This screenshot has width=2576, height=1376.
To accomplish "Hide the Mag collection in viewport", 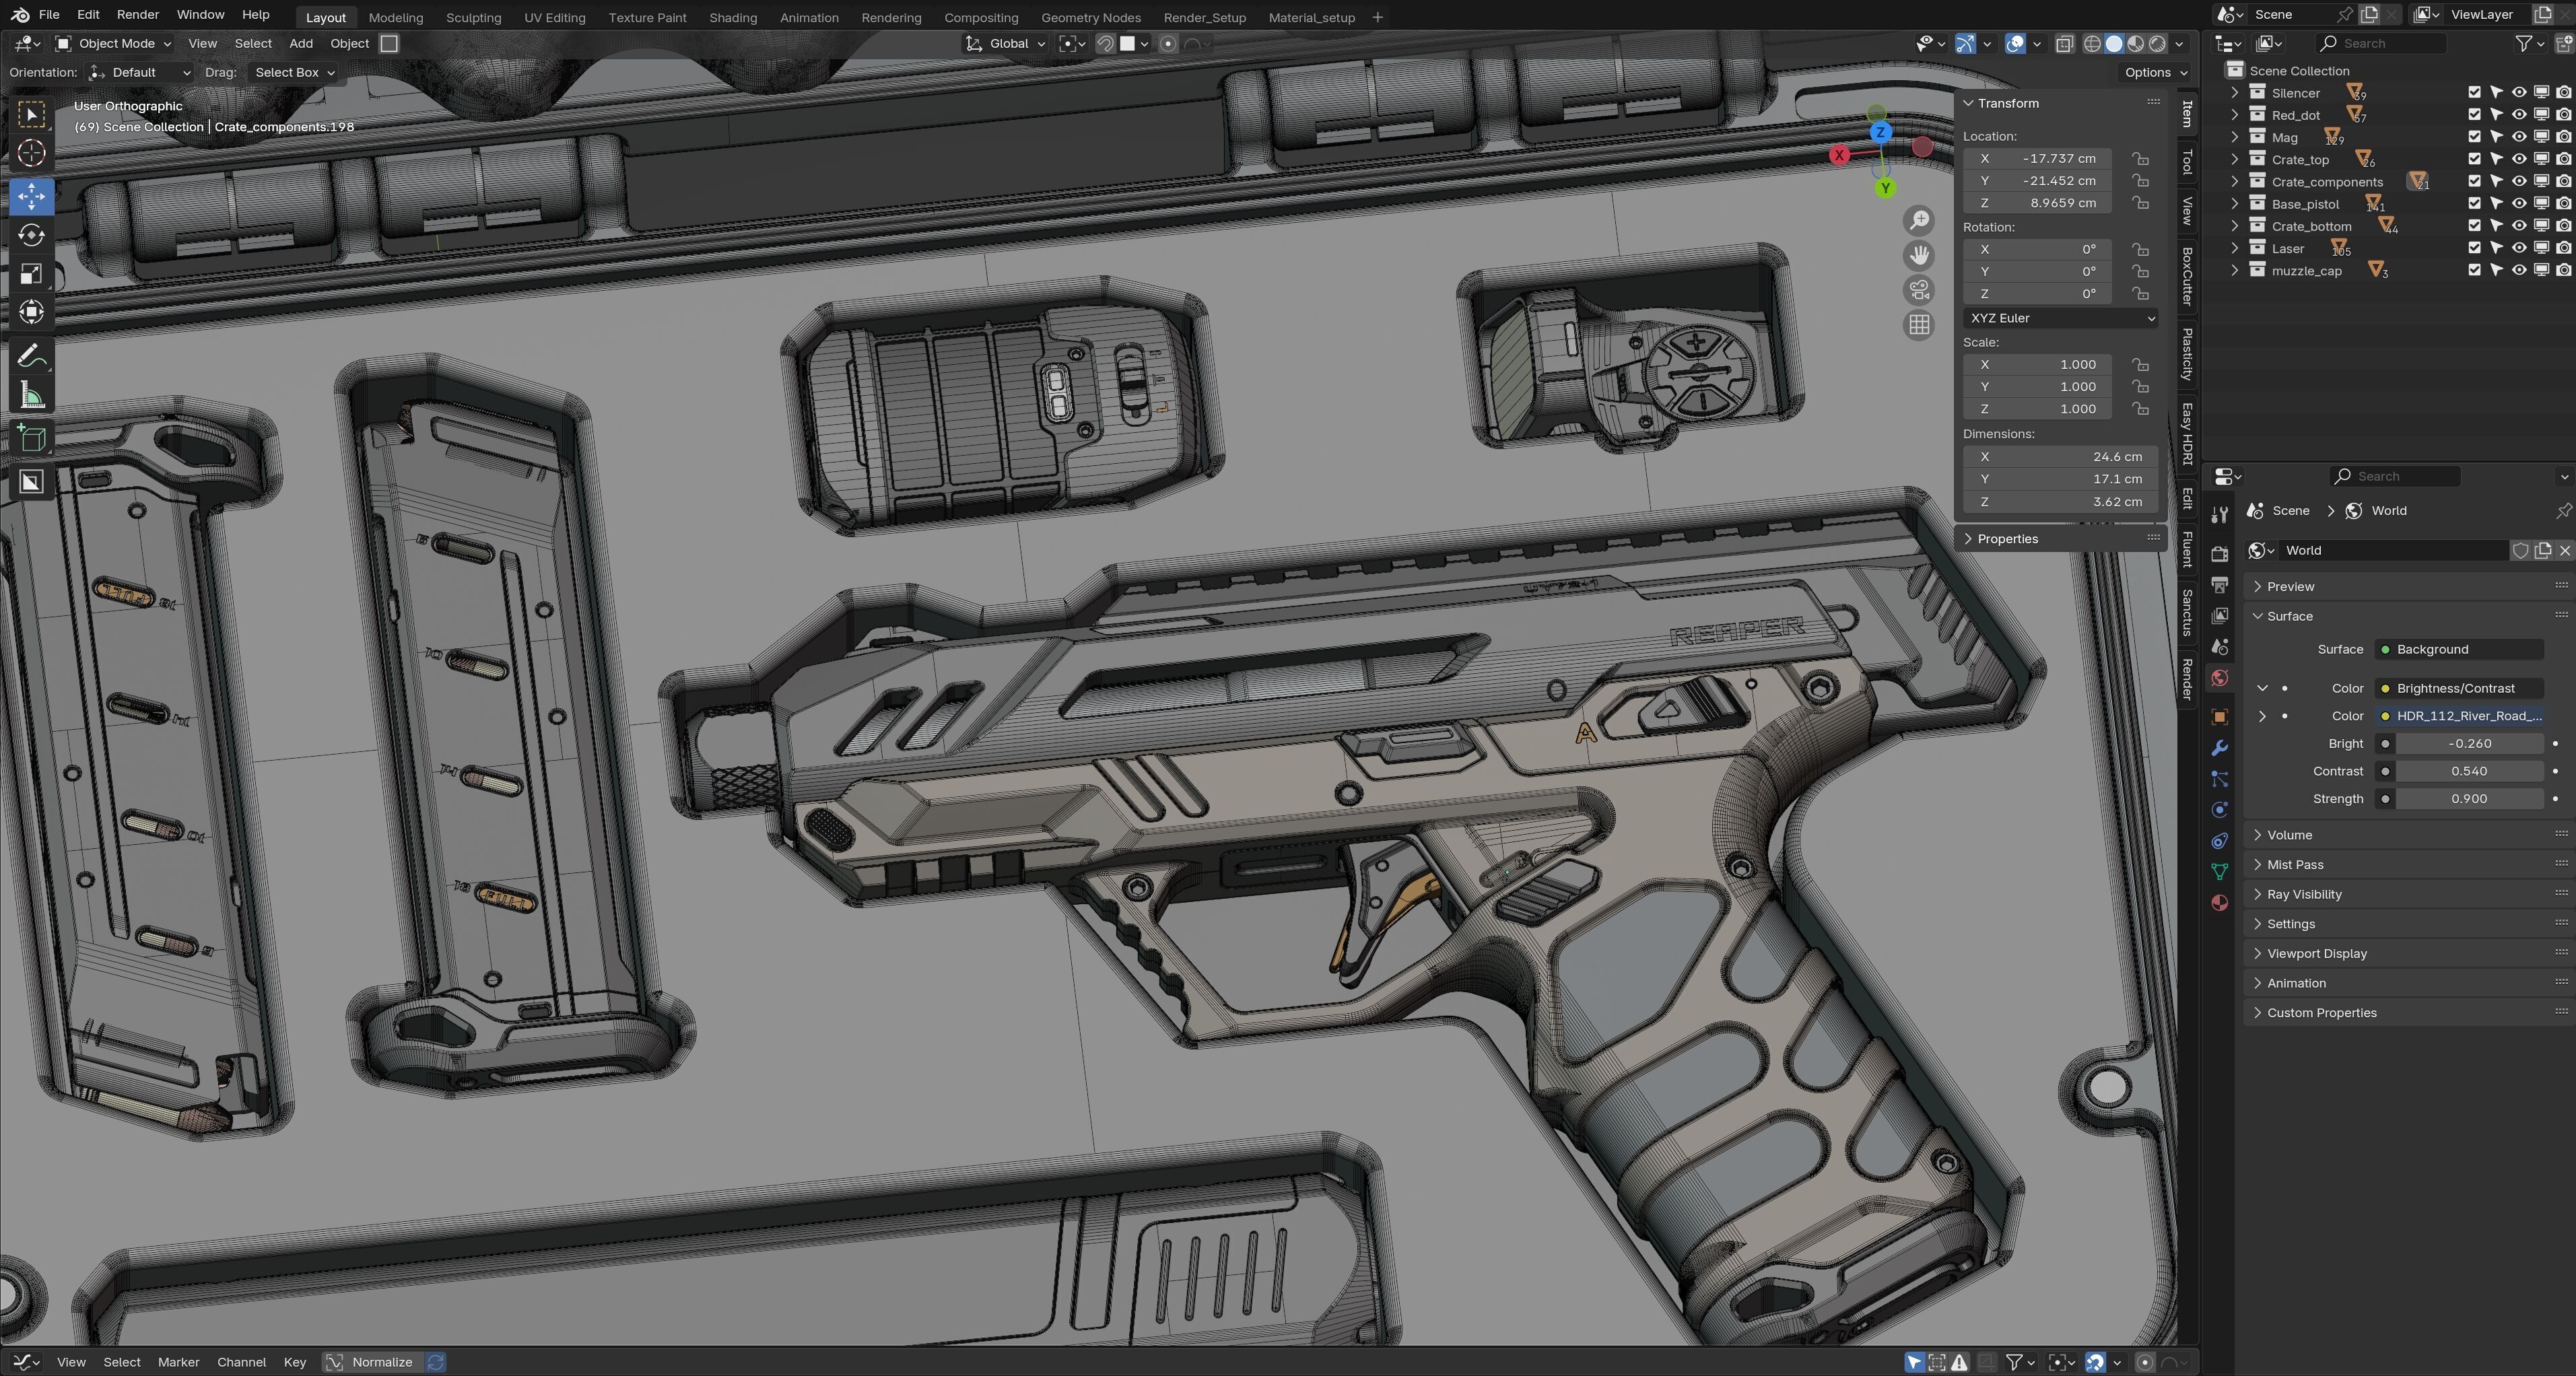I will click(2519, 137).
